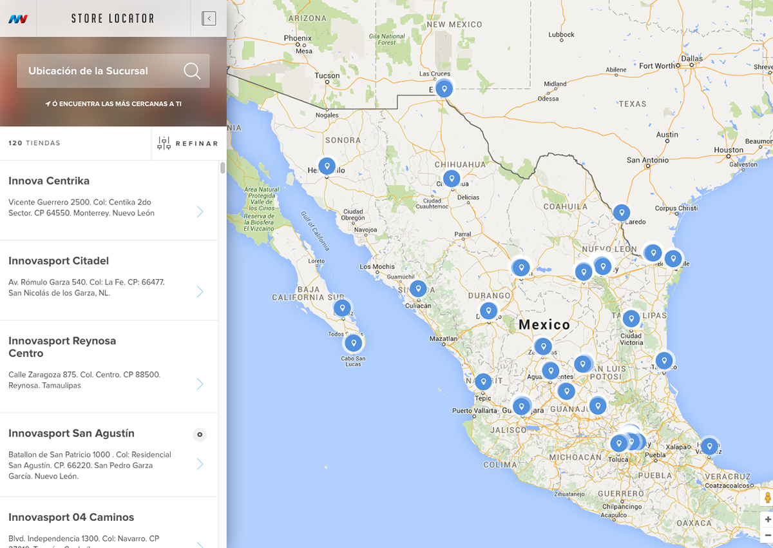773x548 pixels.
Task: Select the Innovasport San Agustín title
Action: pyautogui.click(x=72, y=433)
